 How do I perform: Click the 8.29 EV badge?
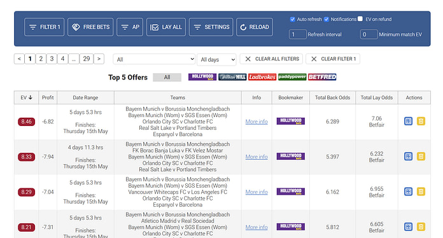(26, 192)
